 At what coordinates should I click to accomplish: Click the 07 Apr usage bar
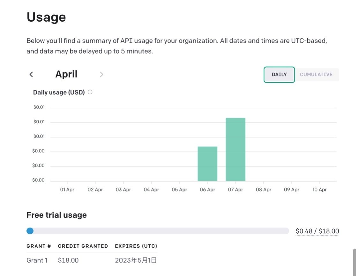pyautogui.click(x=236, y=149)
